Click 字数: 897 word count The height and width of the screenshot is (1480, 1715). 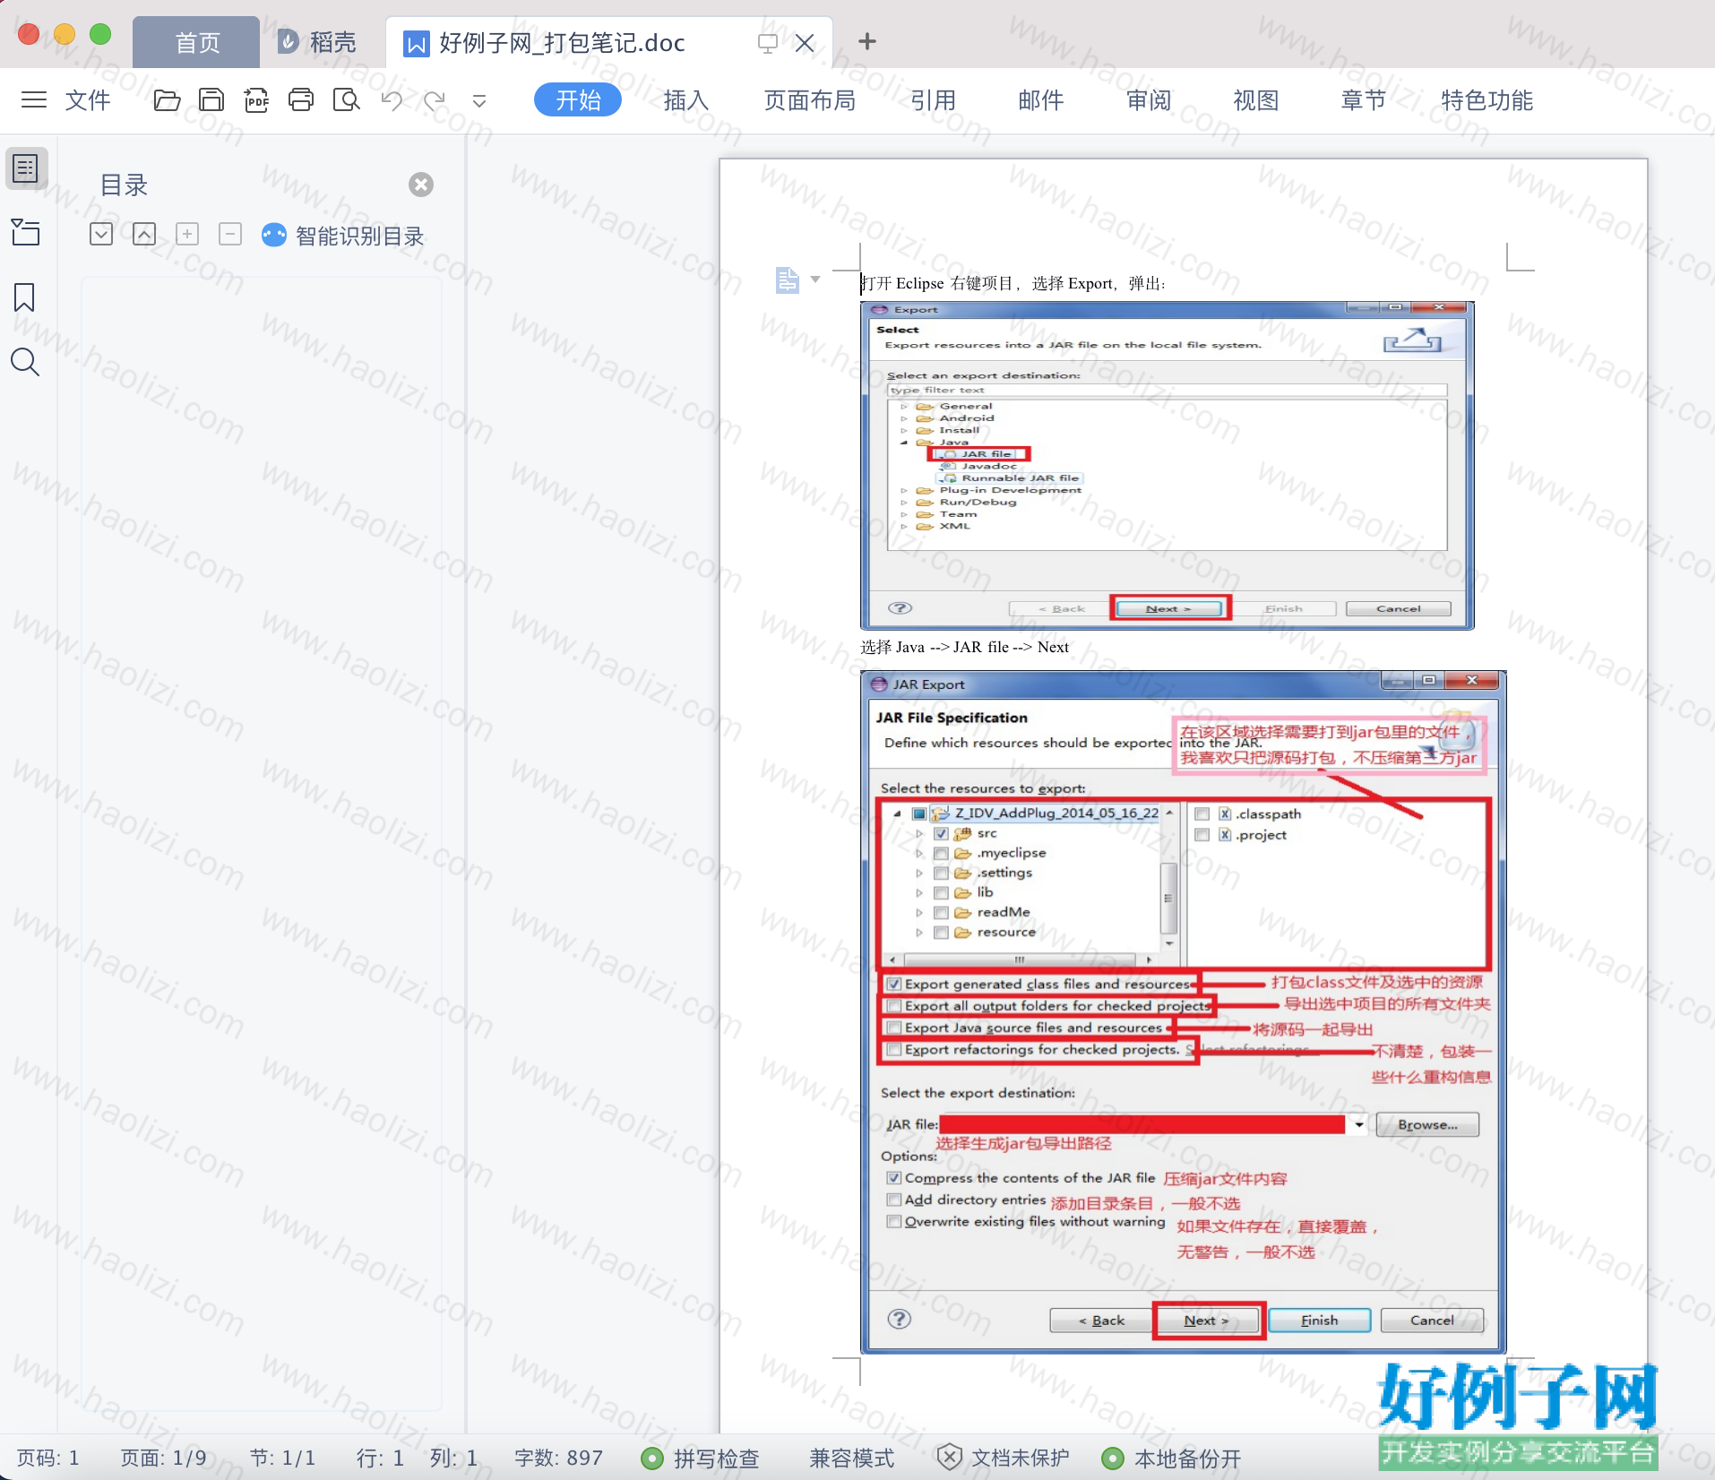click(x=559, y=1458)
